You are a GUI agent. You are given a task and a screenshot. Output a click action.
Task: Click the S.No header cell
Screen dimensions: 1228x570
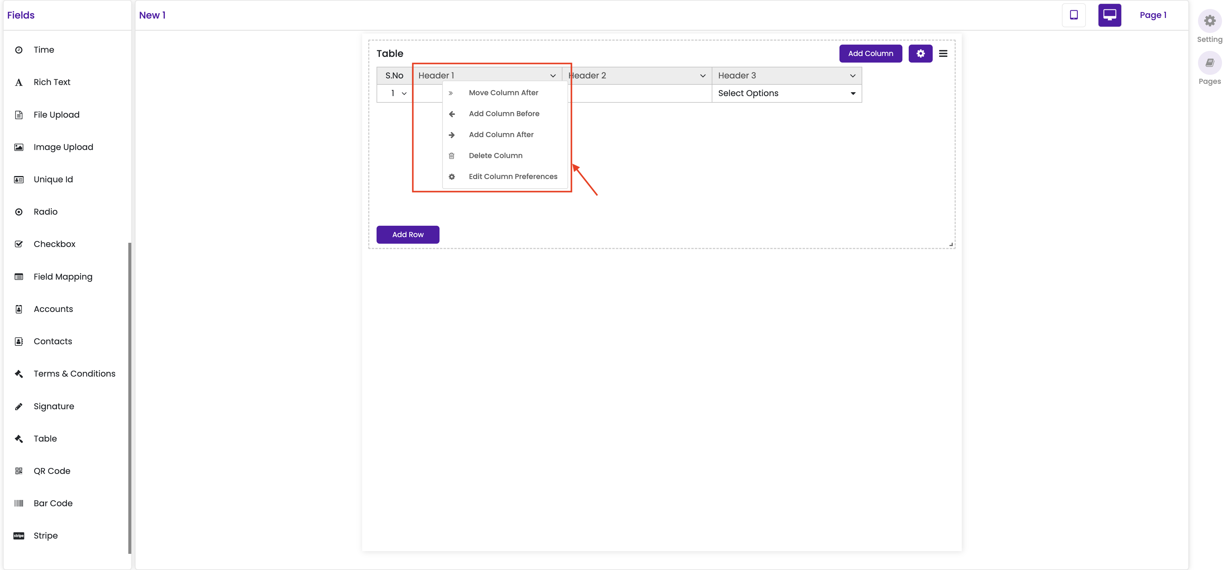pos(394,76)
